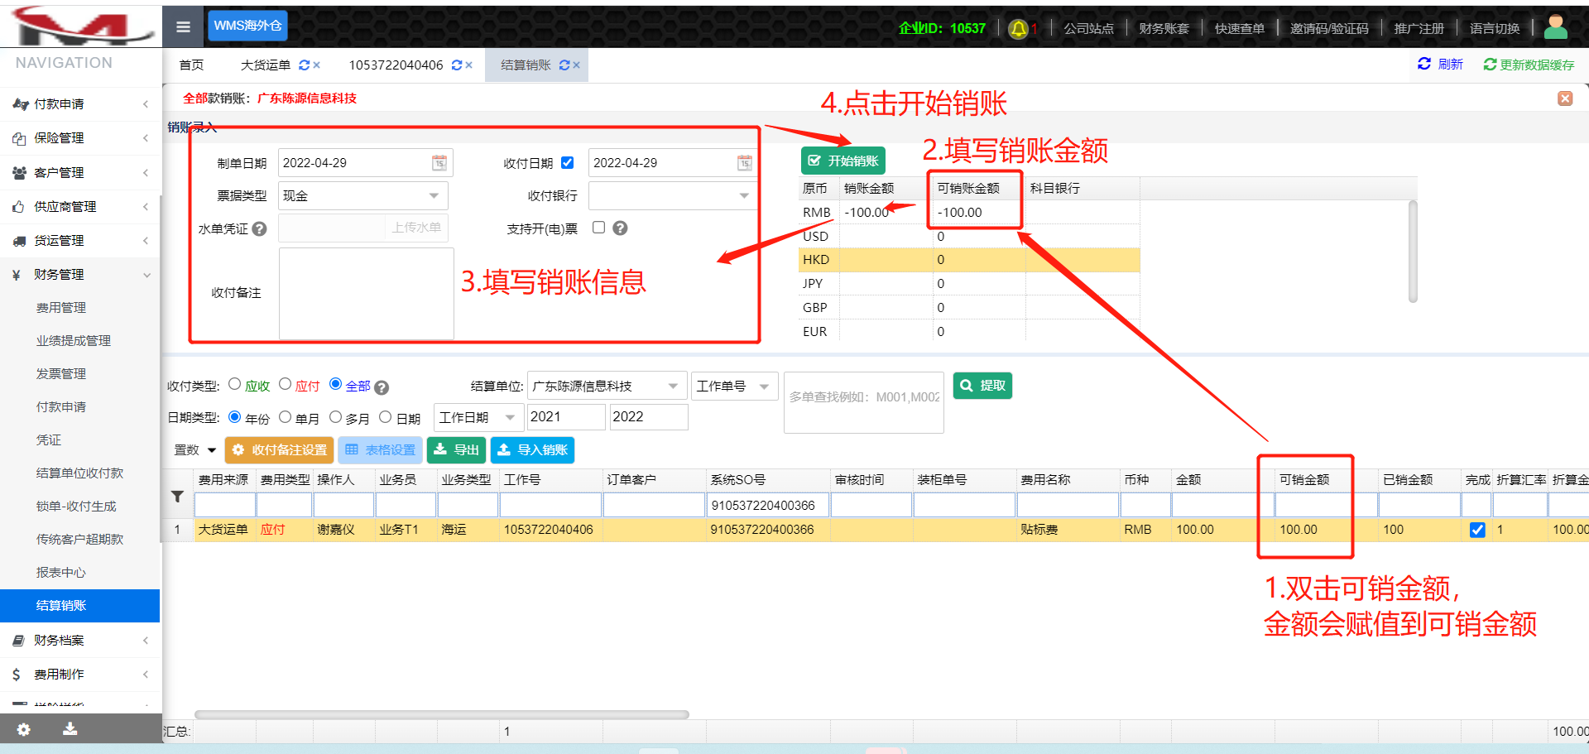Open the 结算单位 dropdown
Viewport: 1589px width, 754px height.
[606, 386]
